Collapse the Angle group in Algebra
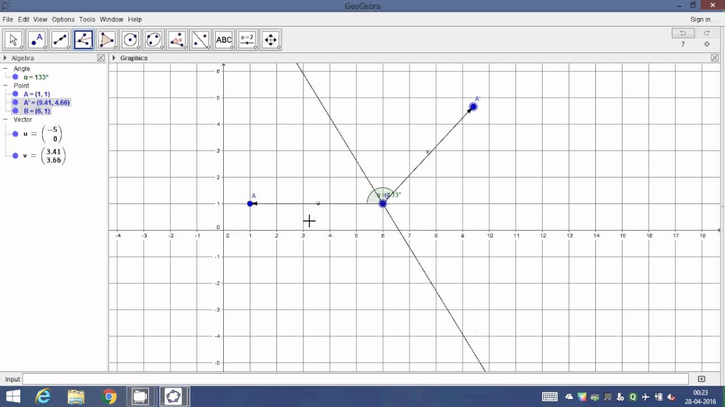Screen dimensions: 725x407 click(x=6, y=68)
